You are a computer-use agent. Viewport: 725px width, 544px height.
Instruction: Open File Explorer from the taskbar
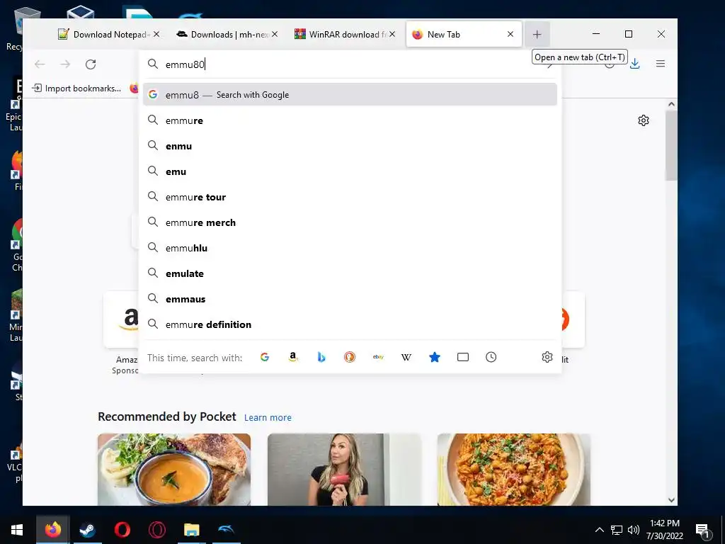(191, 530)
